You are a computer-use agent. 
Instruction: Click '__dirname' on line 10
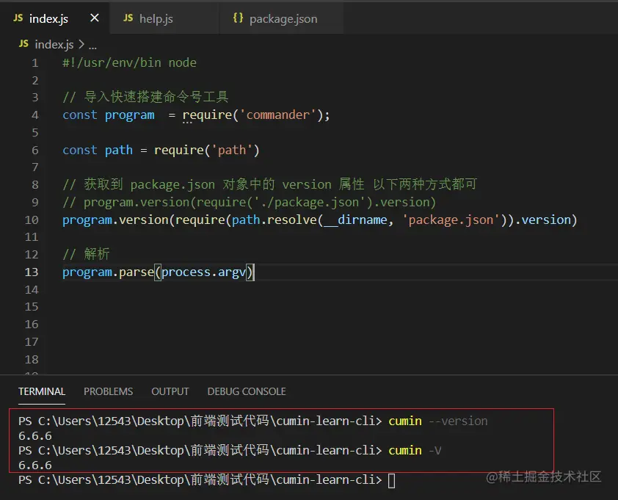coord(355,220)
